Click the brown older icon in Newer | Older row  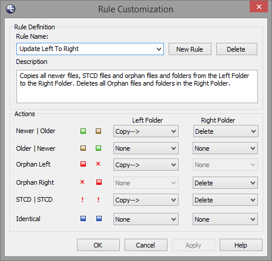[98, 131]
